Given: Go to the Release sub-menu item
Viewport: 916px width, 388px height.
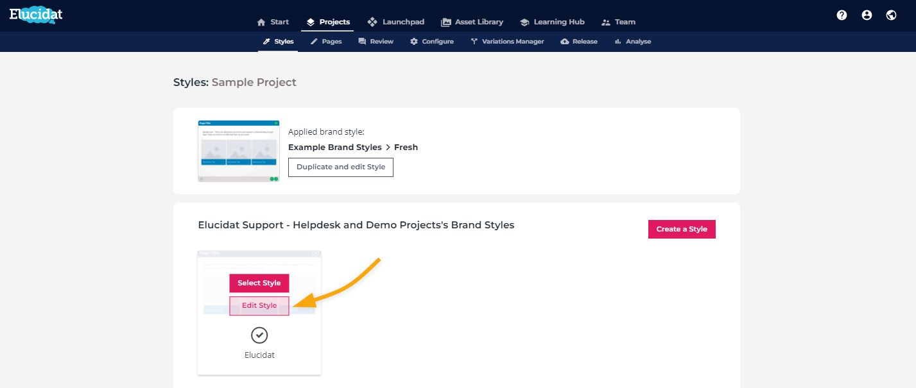Looking at the screenshot, I should [579, 42].
